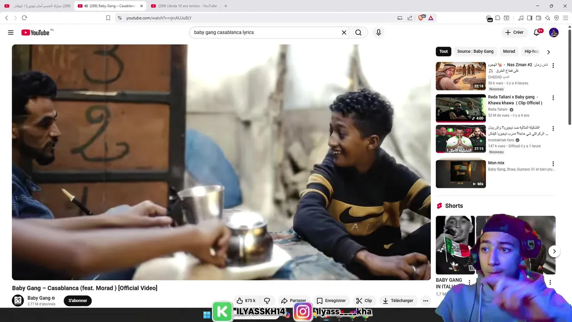
Task: Click the browser address bar URL
Action: click(159, 18)
